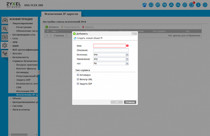
Task: Open Регистрация in the navigation tree
Action: [x=24, y=27]
